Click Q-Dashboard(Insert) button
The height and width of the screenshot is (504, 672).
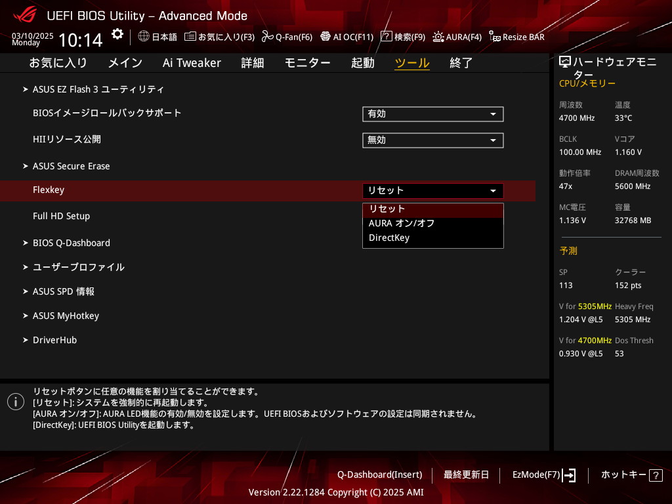[x=380, y=475]
